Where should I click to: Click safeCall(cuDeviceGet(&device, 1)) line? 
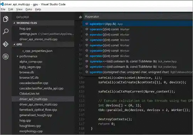(130, 78)
